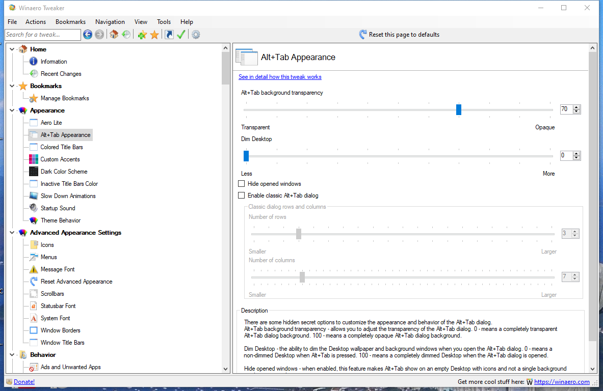The image size is (603, 391).
Task: Click the Reset Advanced Appearance arrow icon
Action: tap(34, 282)
